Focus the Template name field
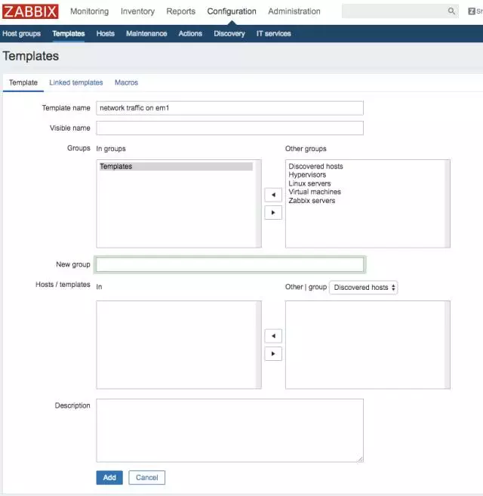This screenshot has width=483, height=496. tap(229, 108)
